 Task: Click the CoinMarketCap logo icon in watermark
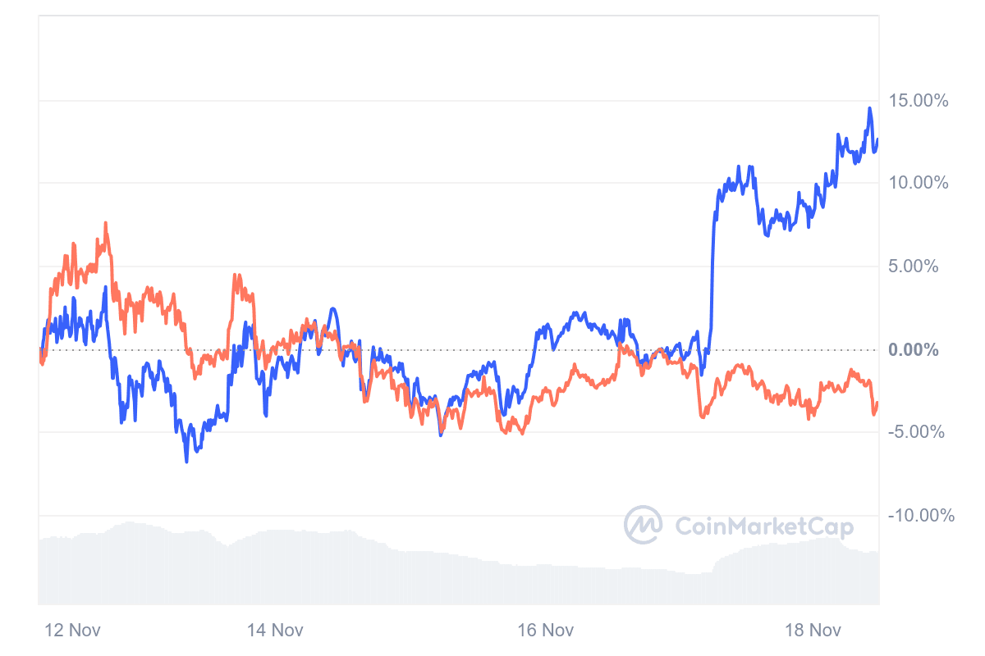(644, 526)
